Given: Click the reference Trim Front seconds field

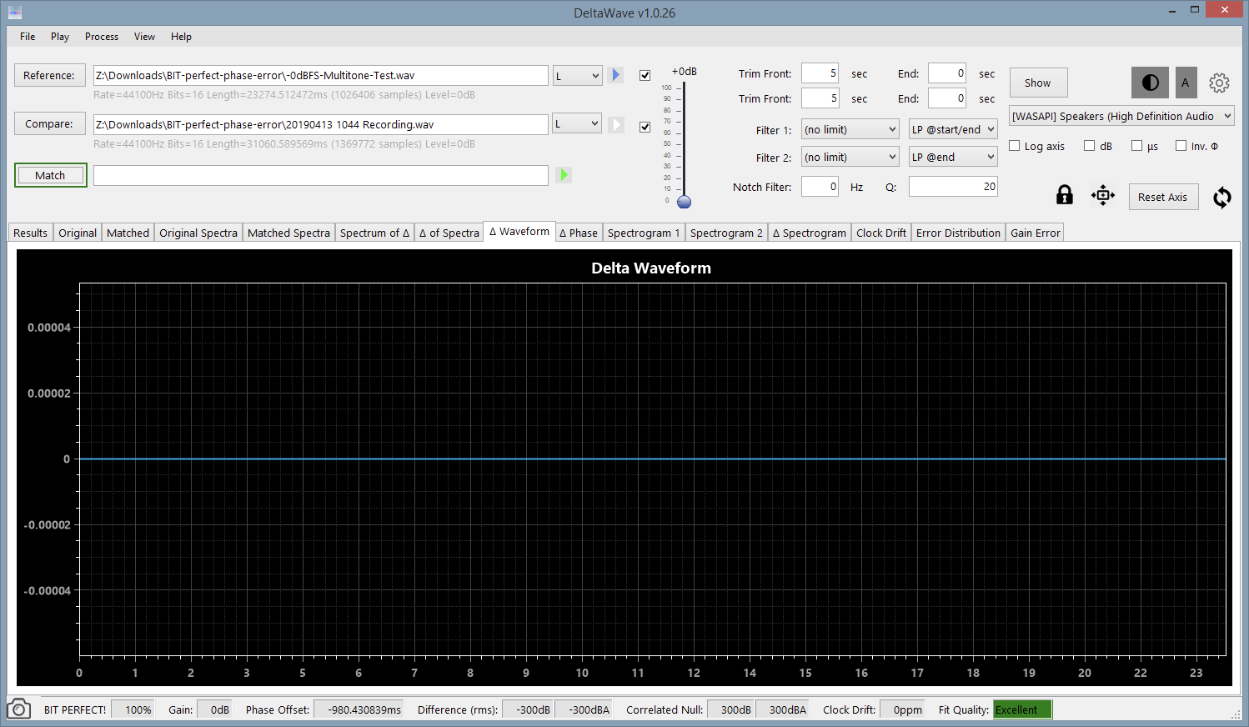Looking at the screenshot, I should (x=820, y=73).
